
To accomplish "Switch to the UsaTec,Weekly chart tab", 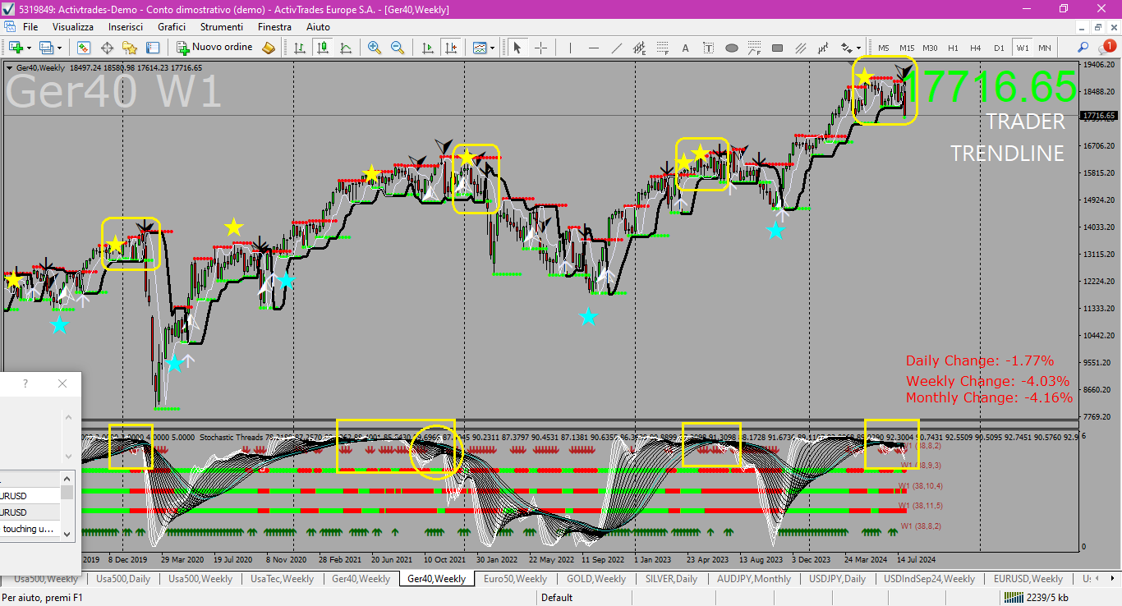I will tap(282, 579).
